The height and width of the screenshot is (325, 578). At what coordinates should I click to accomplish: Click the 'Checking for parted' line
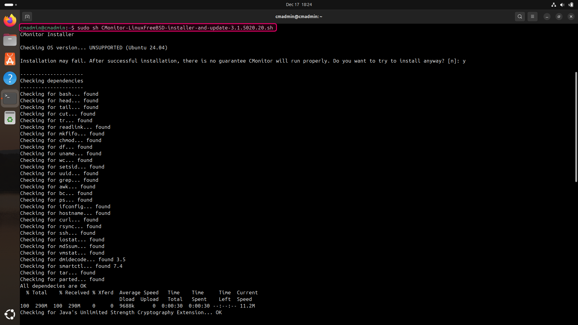tap(62, 279)
